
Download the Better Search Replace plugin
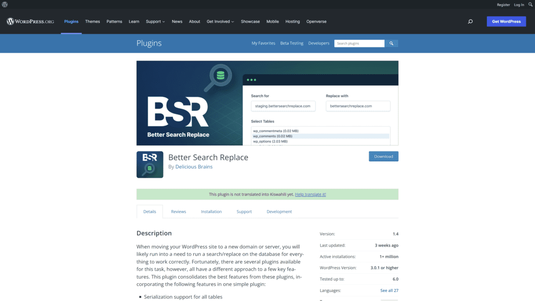point(383,156)
